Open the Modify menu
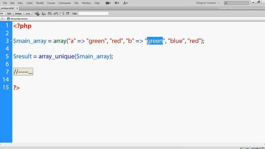265x149 pixels. pos(40,3)
